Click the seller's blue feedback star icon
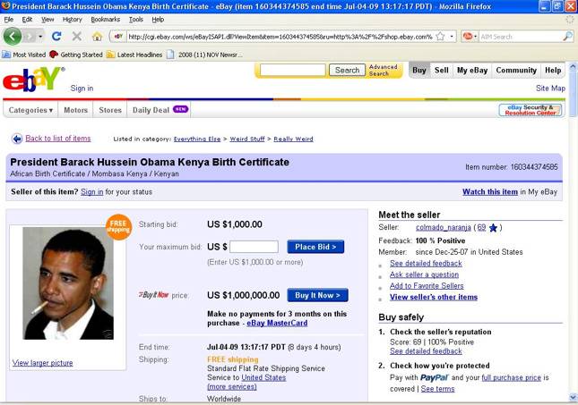The image size is (578, 405). point(494,227)
